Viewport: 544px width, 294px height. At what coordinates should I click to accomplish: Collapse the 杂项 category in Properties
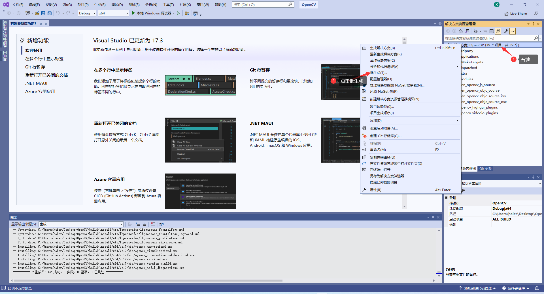point(446,198)
